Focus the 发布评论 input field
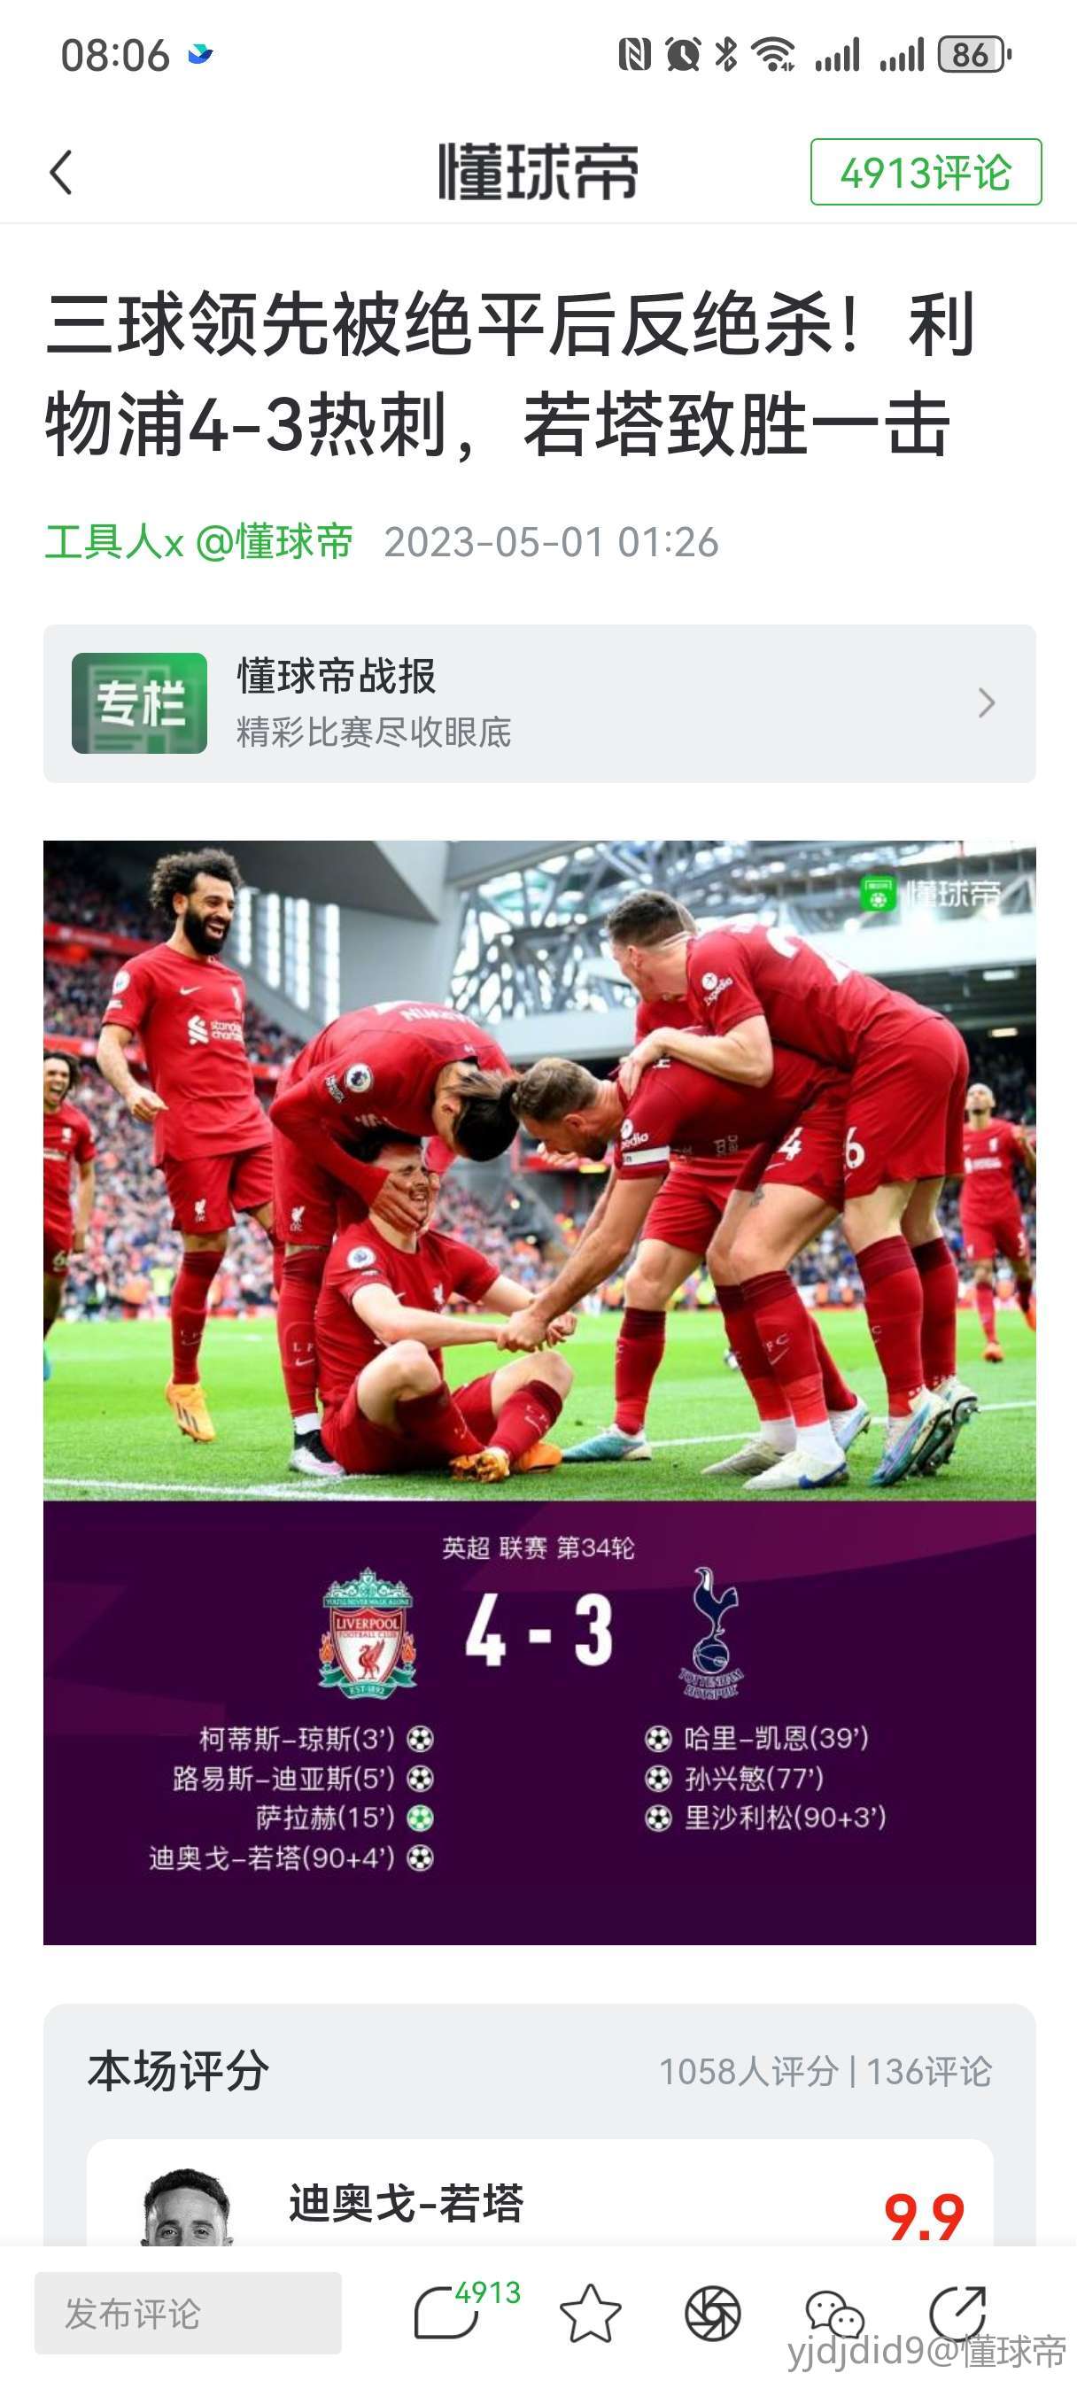Screen dimensions: 1077x2381 pos(188,2314)
